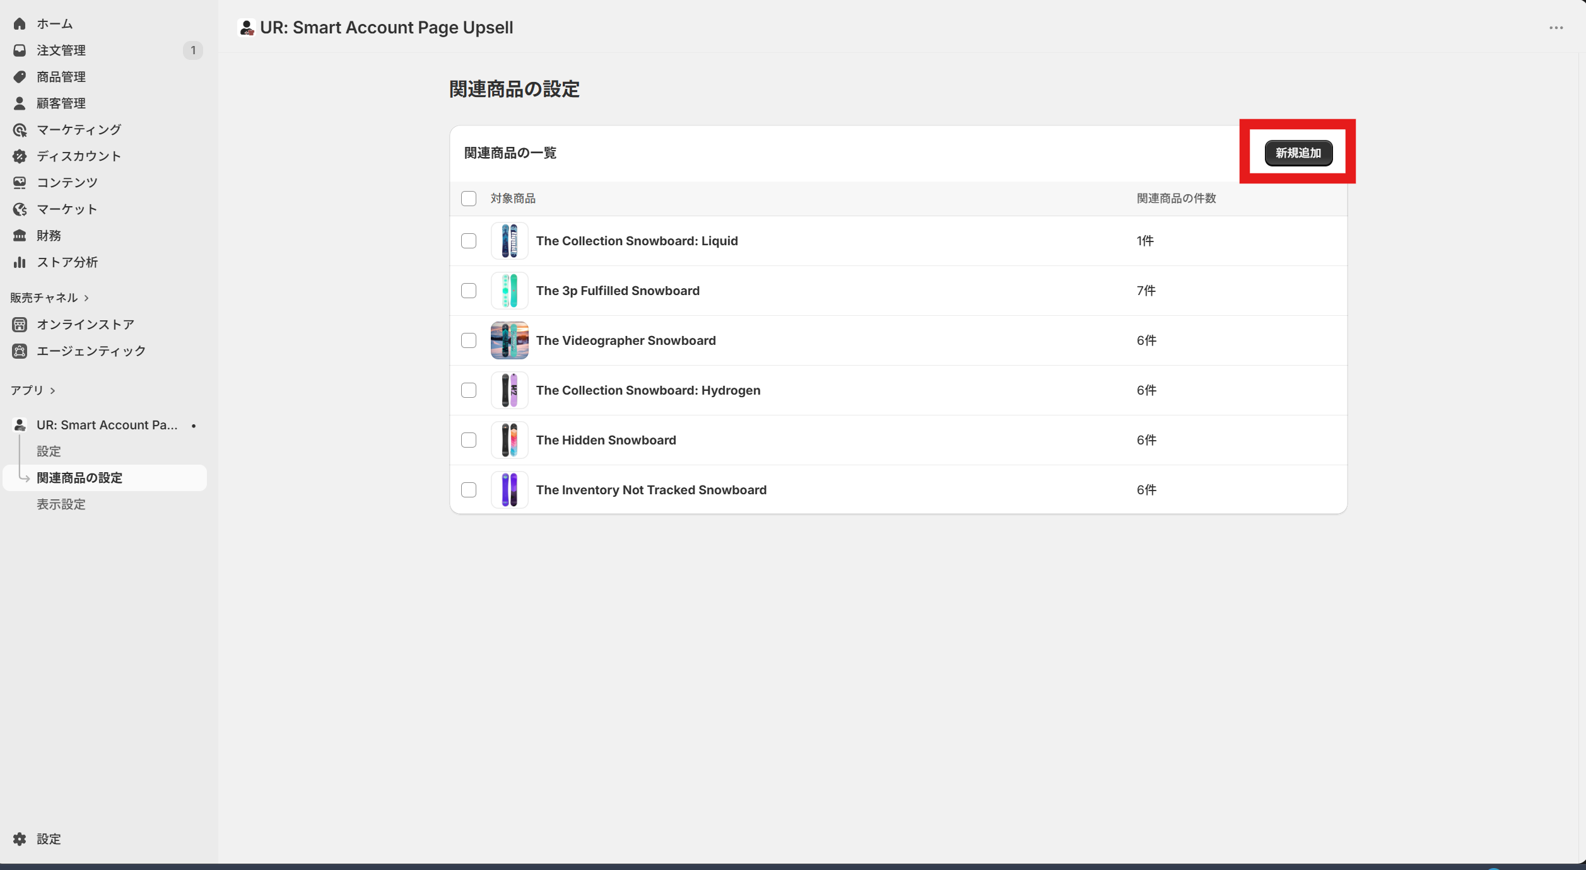This screenshot has width=1586, height=870.
Task: Click the online store (オンラインストア) storefront icon
Action: [x=20, y=324]
